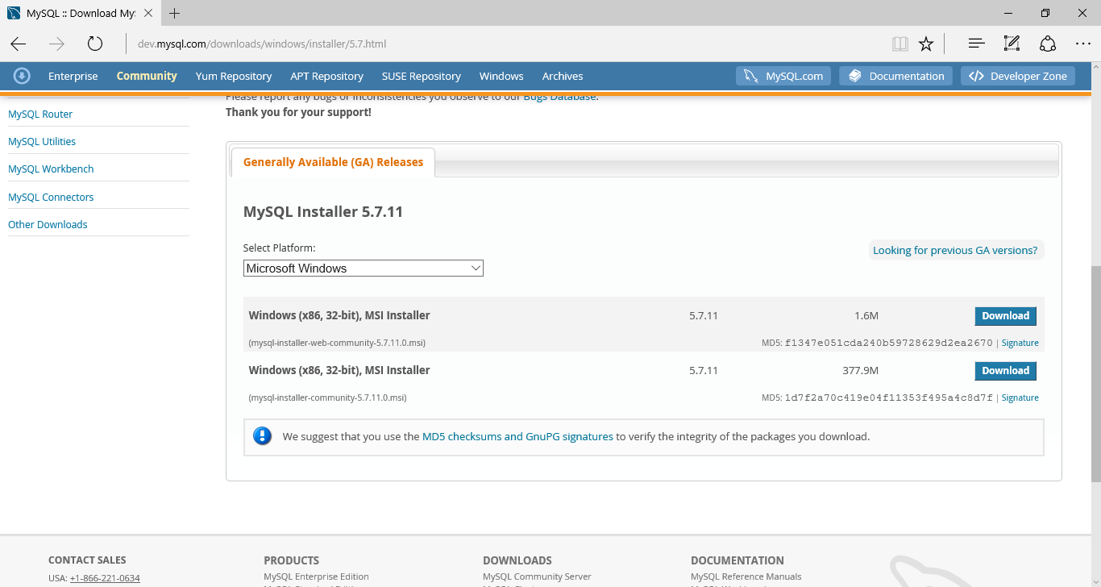
Task: Click Looking for previous GA versions link
Action: pos(955,250)
